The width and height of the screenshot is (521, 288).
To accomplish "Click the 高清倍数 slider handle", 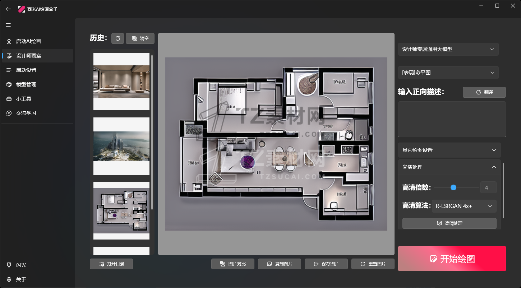I will tap(453, 187).
